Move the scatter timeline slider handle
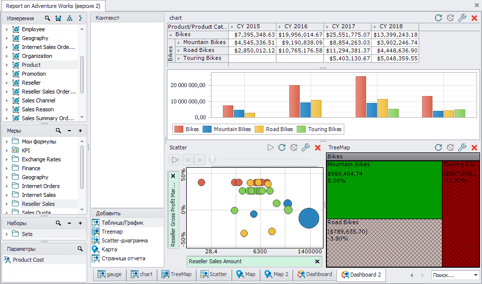Screen dimensions: 482x284 212,160
